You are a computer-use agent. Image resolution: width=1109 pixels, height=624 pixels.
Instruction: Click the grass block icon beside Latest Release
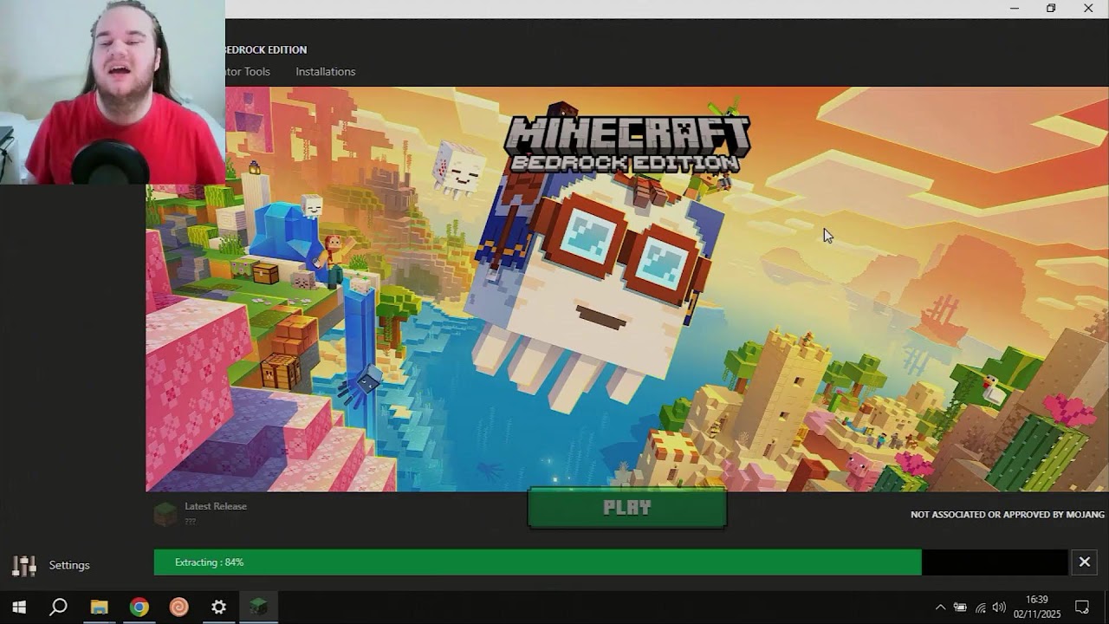[x=165, y=514]
